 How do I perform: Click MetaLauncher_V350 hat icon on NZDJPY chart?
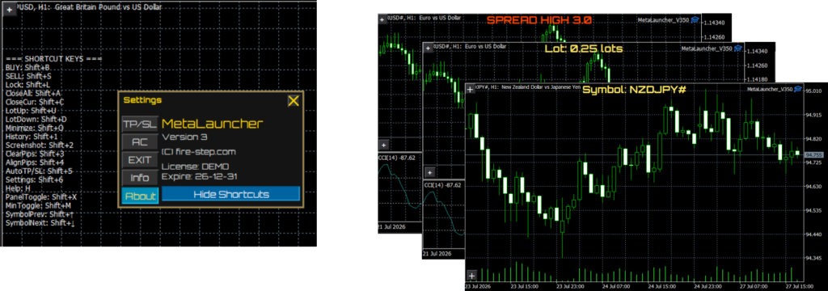(x=798, y=89)
